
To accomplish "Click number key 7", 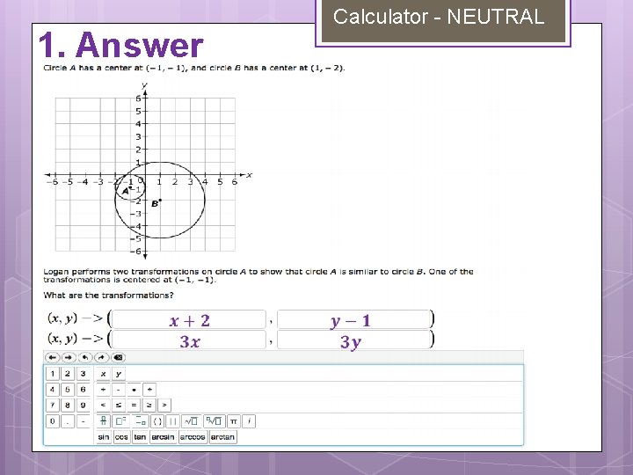I will pyautogui.click(x=53, y=405).
